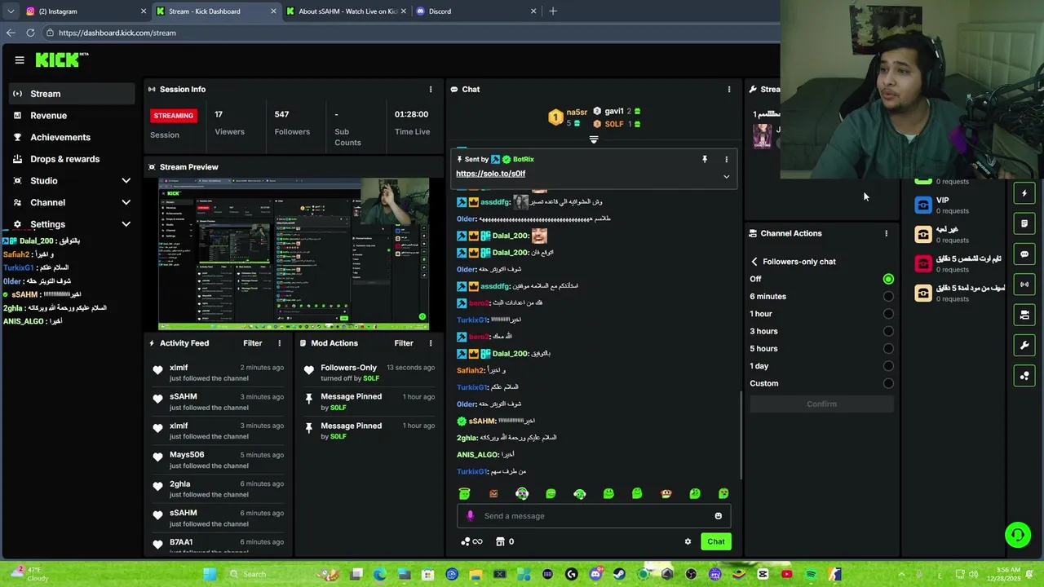Switch to the About sSAHM browser tab

pyautogui.click(x=346, y=11)
